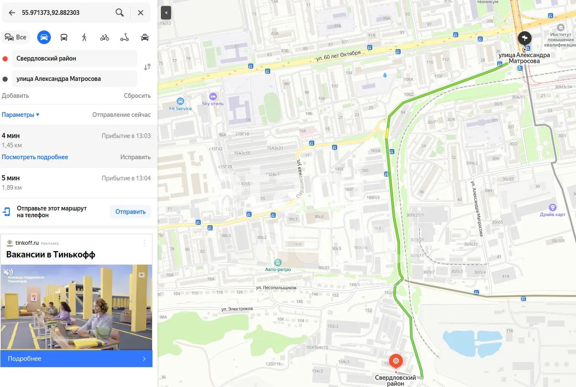The height and width of the screenshot is (387, 576).
Task: Click Сбросить to reset route
Action: click(137, 96)
